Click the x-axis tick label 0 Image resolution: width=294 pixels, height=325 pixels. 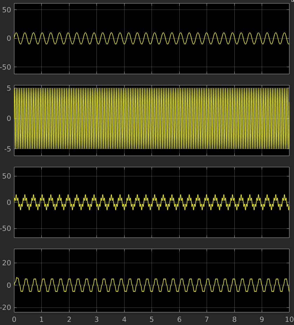[x=14, y=319]
